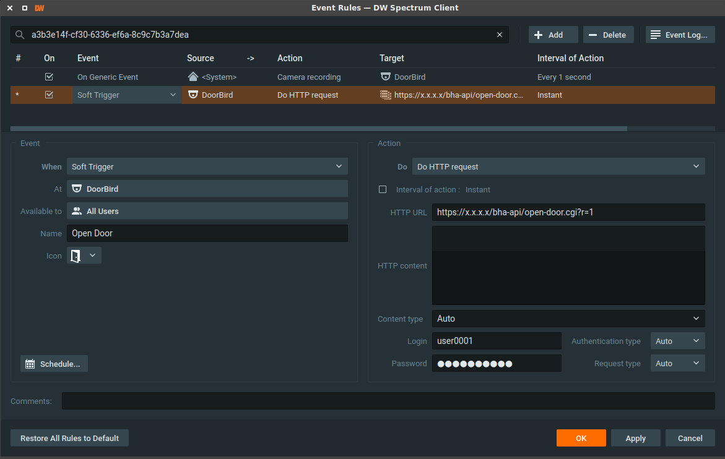The height and width of the screenshot is (459, 725).
Task: Sort rules by Action column header
Action: click(x=290, y=58)
